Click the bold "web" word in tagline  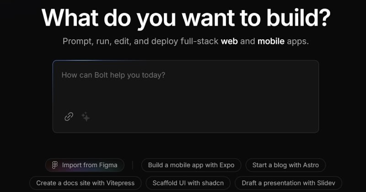230,41
